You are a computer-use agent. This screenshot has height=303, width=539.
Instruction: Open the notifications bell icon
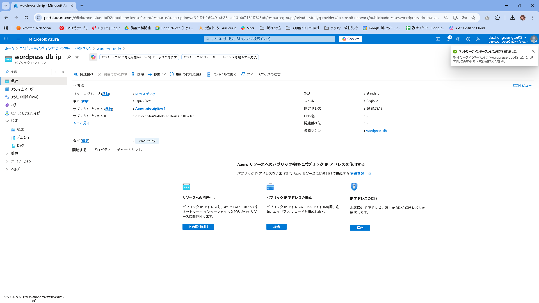pos(448,39)
